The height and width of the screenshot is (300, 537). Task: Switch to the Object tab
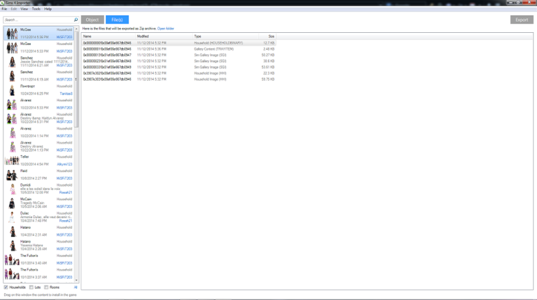click(x=93, y=20)
